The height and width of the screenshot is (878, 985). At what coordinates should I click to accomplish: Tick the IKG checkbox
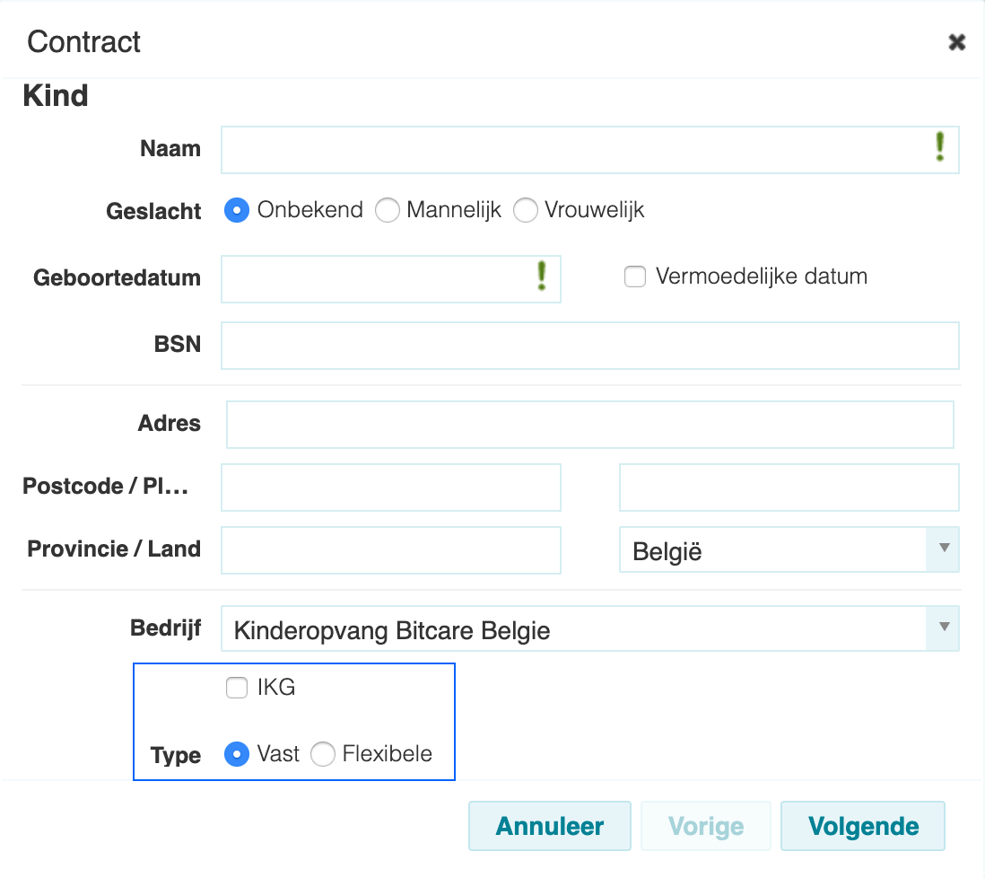point(237,688)
